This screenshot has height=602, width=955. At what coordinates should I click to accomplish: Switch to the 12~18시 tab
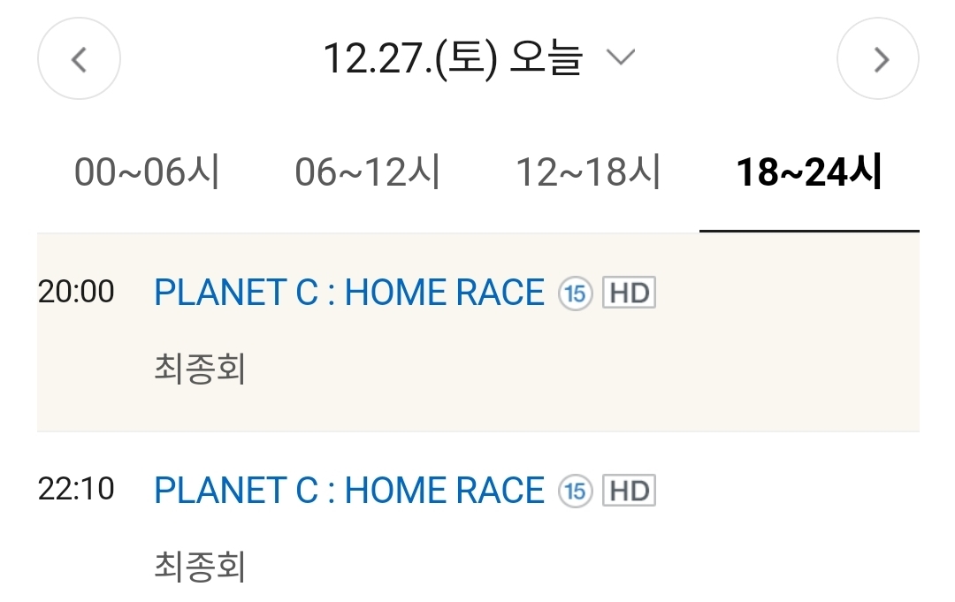click(588, 172)
